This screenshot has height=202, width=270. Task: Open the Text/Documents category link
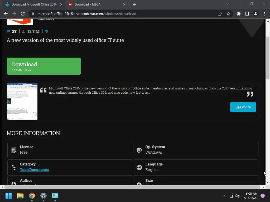(35, 170)
